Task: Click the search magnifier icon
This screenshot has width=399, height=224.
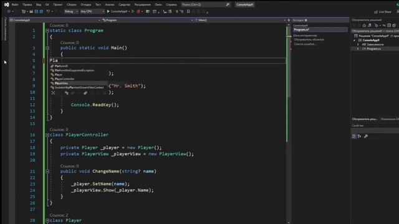Action: click(228, 4)
